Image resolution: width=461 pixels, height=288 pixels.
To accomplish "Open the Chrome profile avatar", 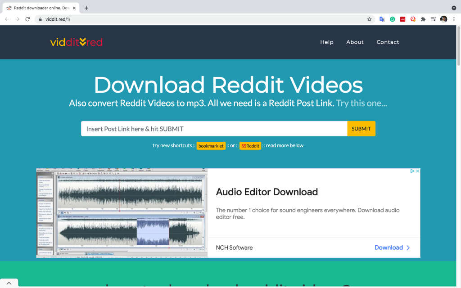I will pyautogui.click(x=443, y=19).
